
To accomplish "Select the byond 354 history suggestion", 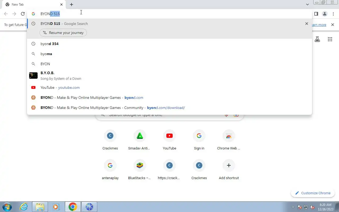I will (169, 44).
